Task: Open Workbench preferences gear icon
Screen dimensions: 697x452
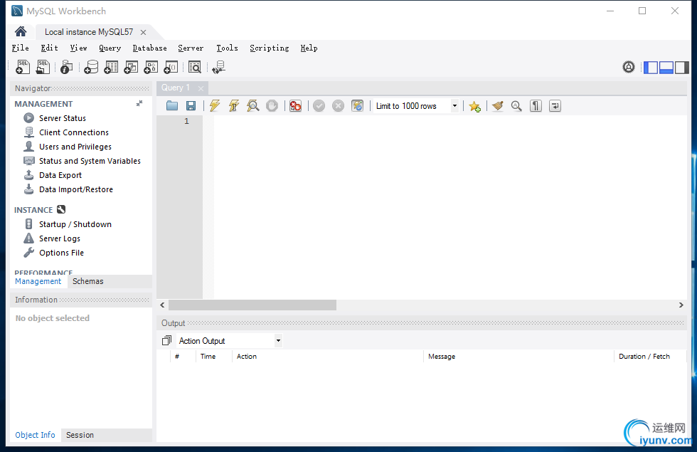Action: tap(629, 67)
